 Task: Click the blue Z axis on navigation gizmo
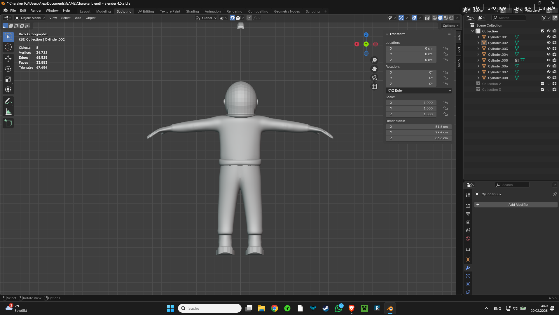click(366, 35)
